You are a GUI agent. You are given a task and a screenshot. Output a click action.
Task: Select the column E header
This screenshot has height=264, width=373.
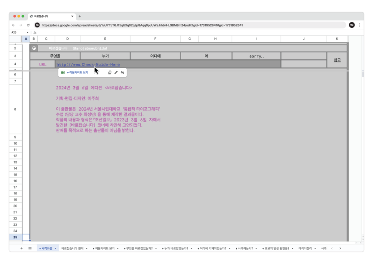(105, 40)
